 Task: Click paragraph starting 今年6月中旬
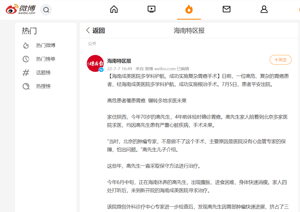(197, 186)
